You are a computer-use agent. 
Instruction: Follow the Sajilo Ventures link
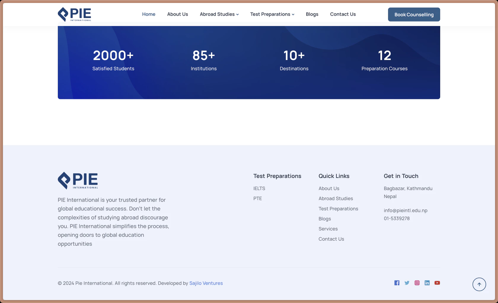tap(206, 283)
